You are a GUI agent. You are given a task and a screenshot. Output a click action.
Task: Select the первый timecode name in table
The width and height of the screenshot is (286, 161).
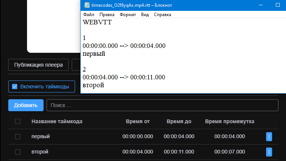41,136
